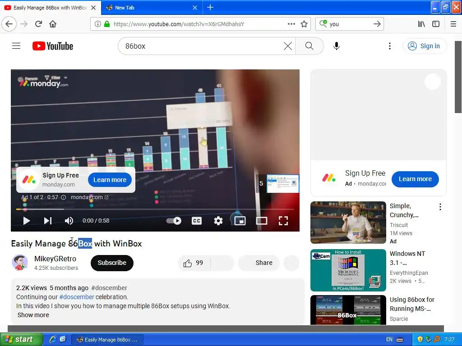The width and height of the screenshot is (462, 346).
Task: Play the video
Action: coord(27,221)
